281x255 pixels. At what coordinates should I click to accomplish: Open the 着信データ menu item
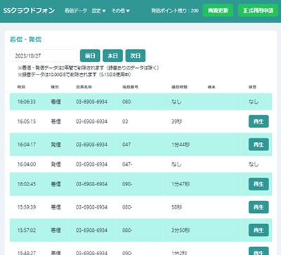[76, 11]
